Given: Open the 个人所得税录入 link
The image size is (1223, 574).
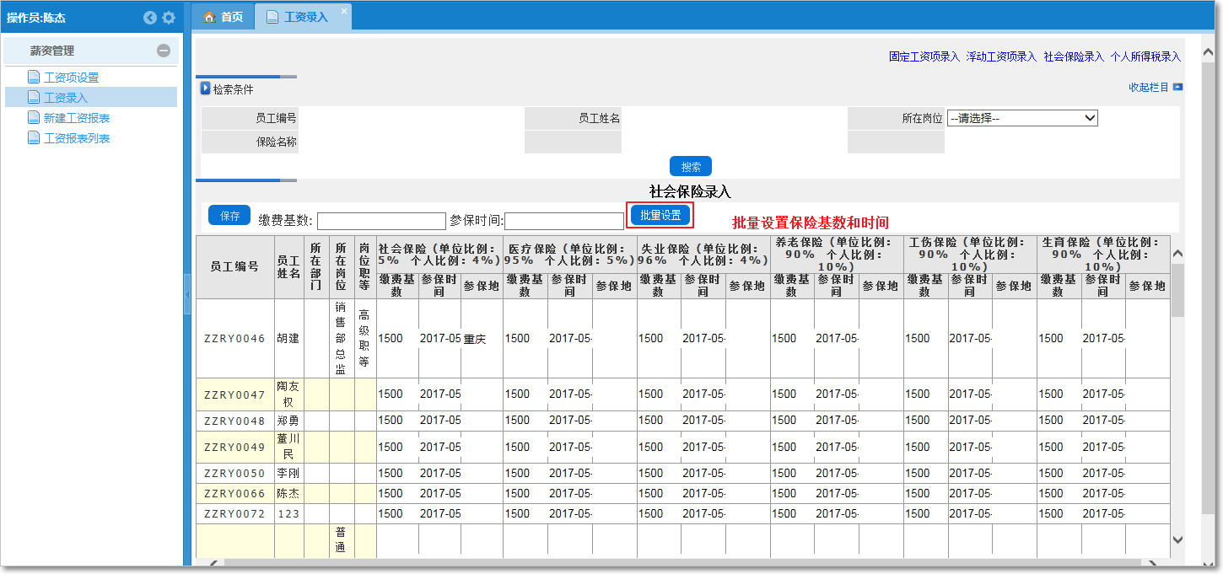Looking at the screenshot, I should [1146, 56].
